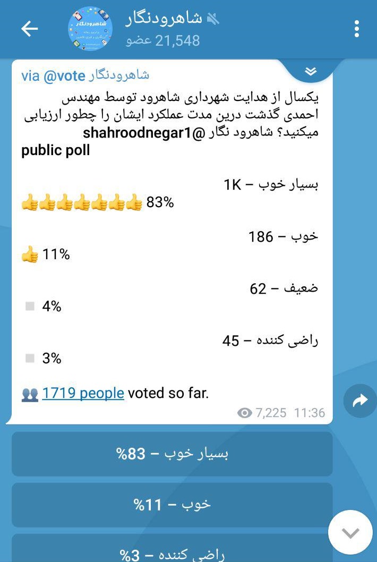The height and width of the screenshot is (562, 377).
Task: Tap the people icon beside vote count
Action: coord(30,395)
